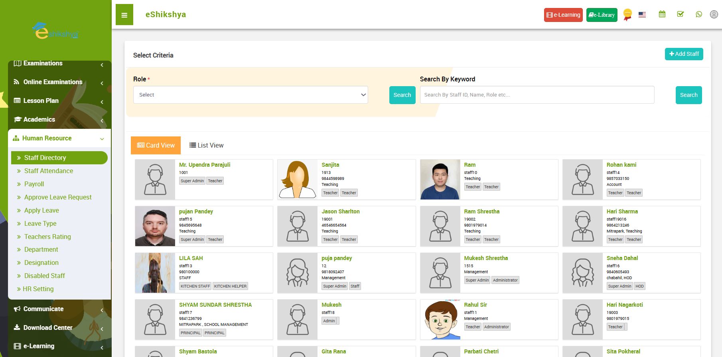Viewport: 722px width, 357px height.
Task: Focus the Search By Keyword field
Action: click(537, 95)
